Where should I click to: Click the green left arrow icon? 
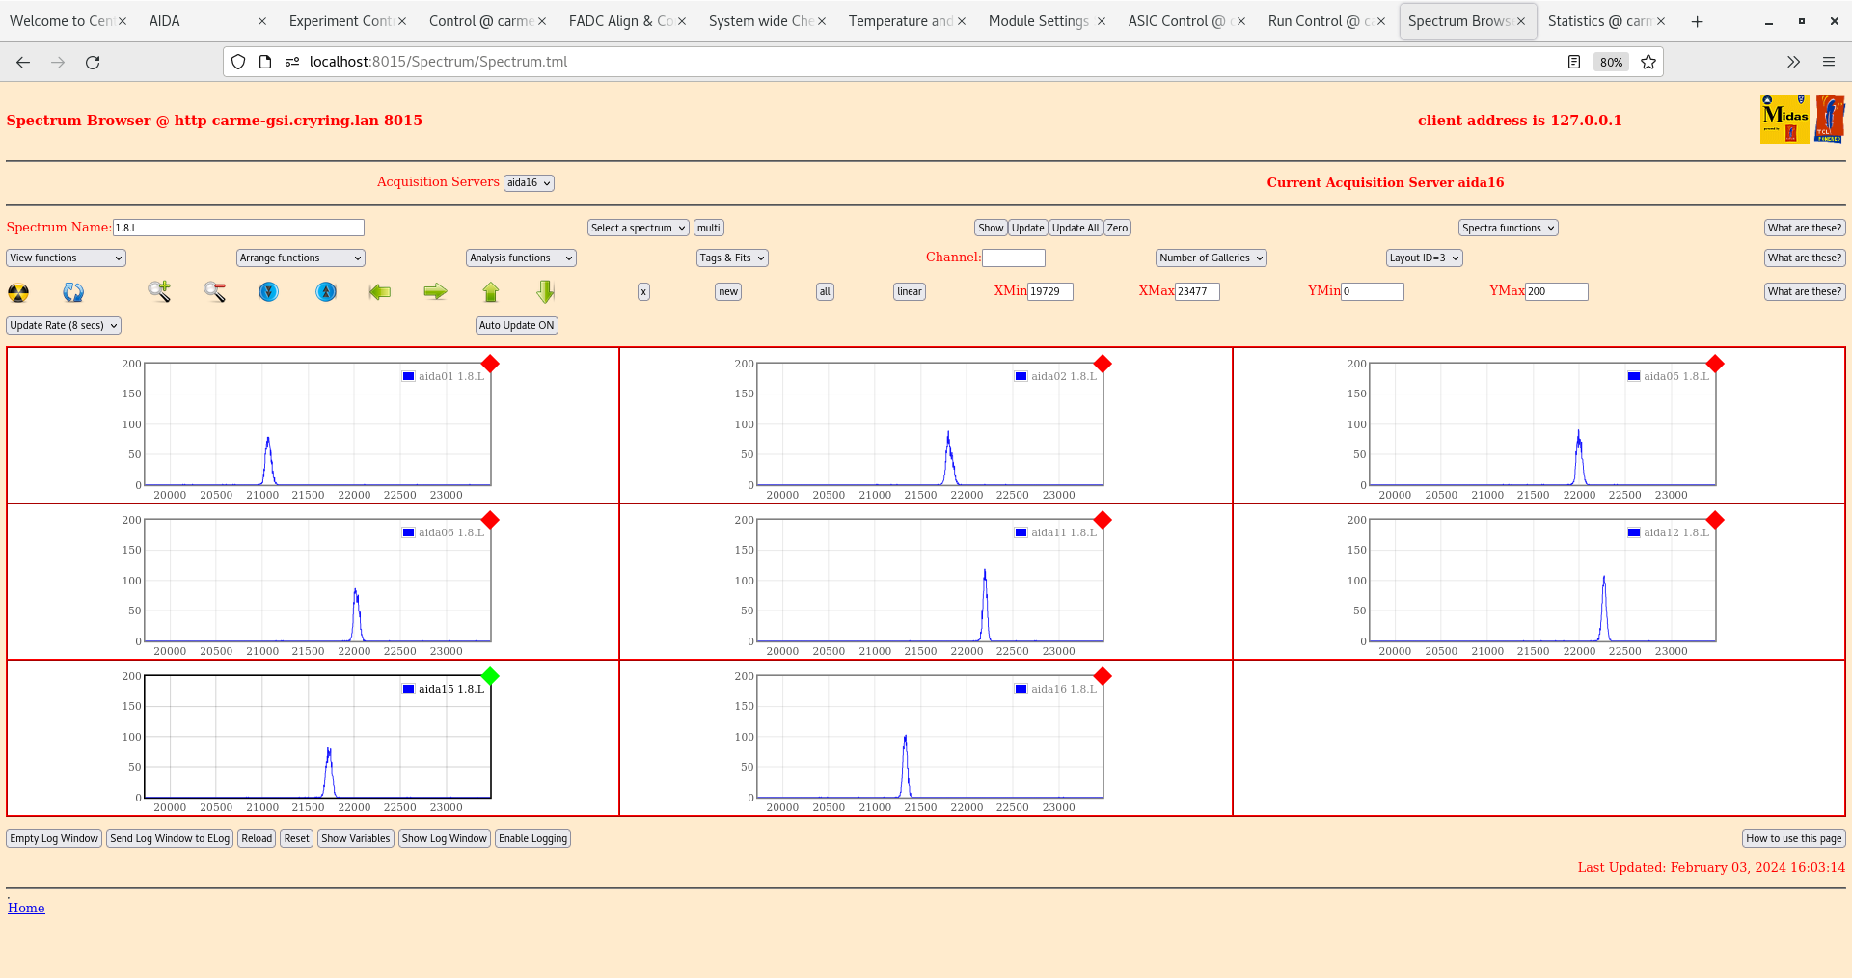click(x=380, y=291)
